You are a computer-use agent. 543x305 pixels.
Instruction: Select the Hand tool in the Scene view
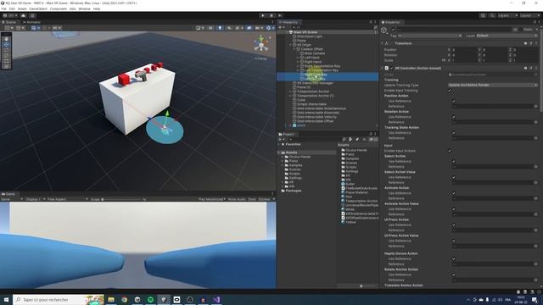[6, 39]
